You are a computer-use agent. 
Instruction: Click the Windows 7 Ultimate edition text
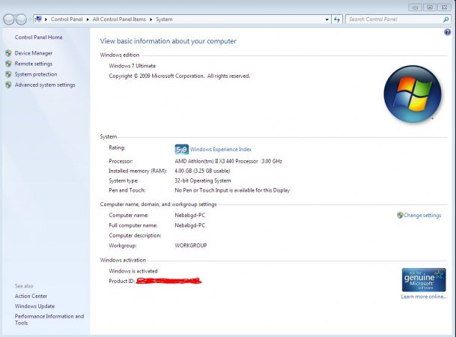(132, 66)
